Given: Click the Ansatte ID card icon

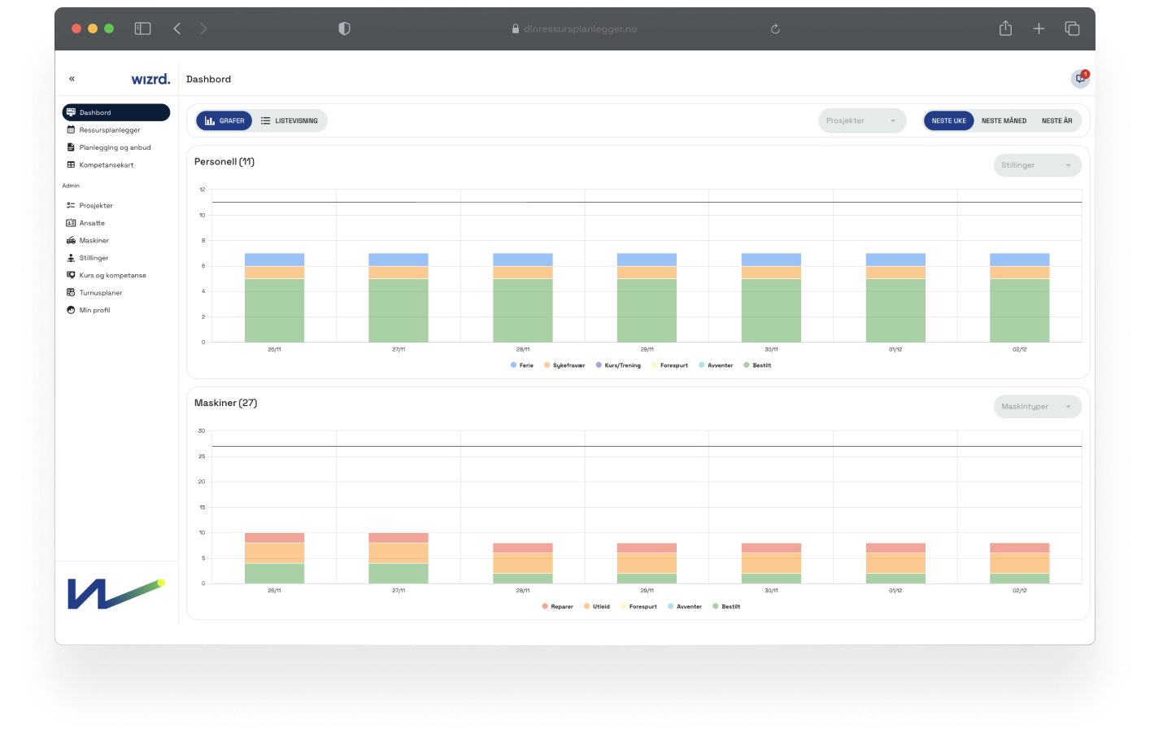Looking at the screenshot, I should pyautogui.click(x=71, y=223).
